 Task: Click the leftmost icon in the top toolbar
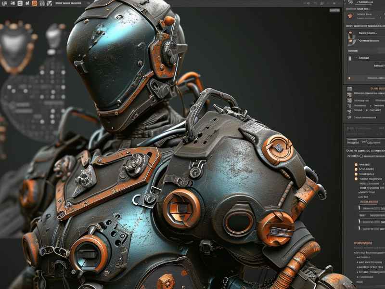pos(4,3)
